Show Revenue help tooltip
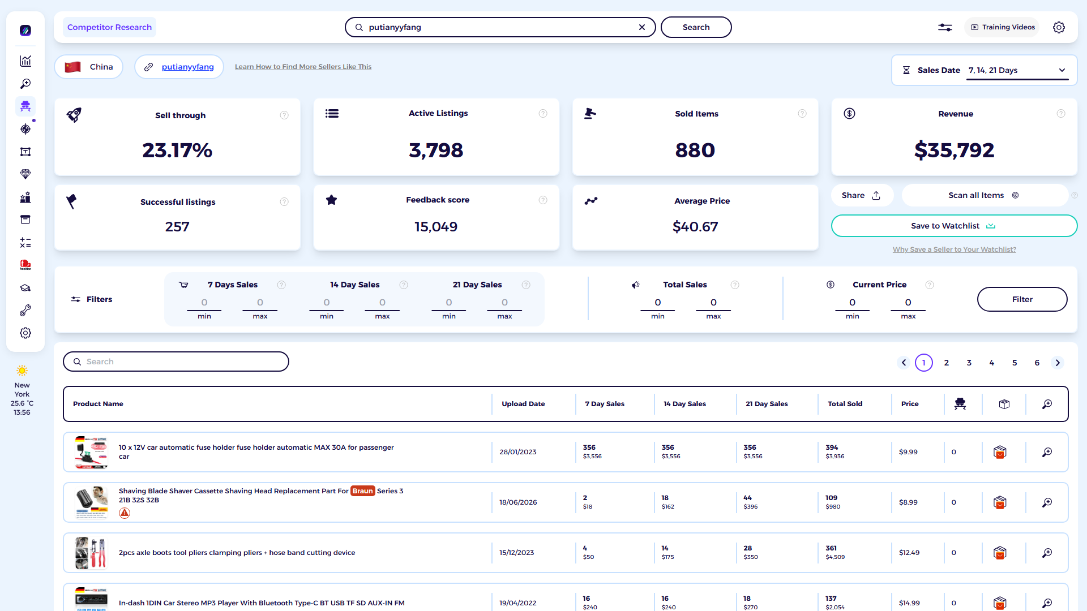The height and width of the screenshot is (611, 1087). (x=1061, y=114)
